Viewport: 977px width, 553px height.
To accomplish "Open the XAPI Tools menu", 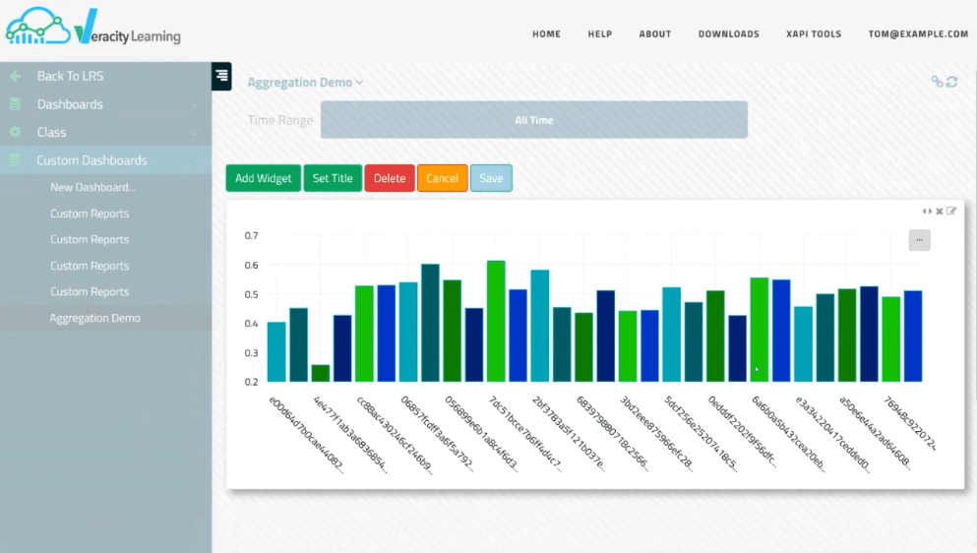I will coord(814,33).
